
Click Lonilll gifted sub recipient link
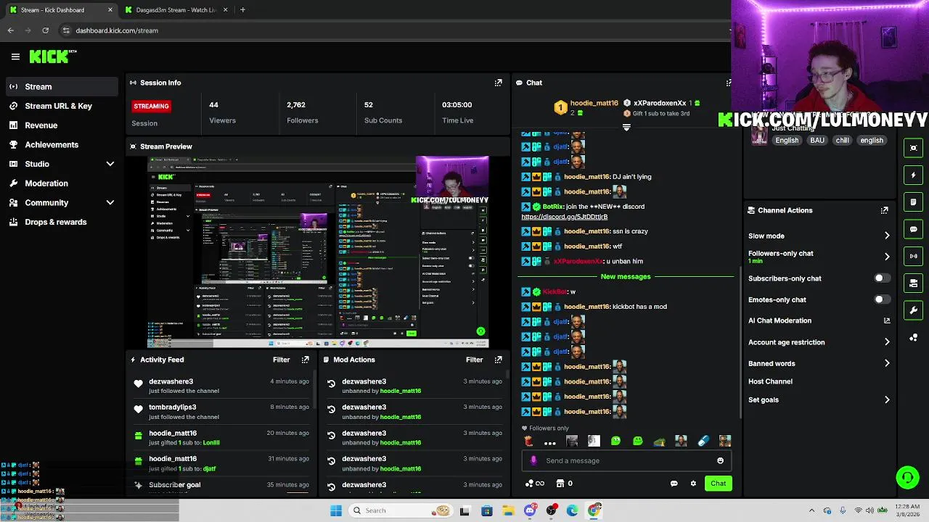(x=211, y=443)
